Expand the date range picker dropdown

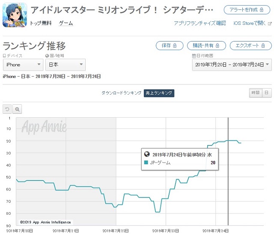(232, 65)
